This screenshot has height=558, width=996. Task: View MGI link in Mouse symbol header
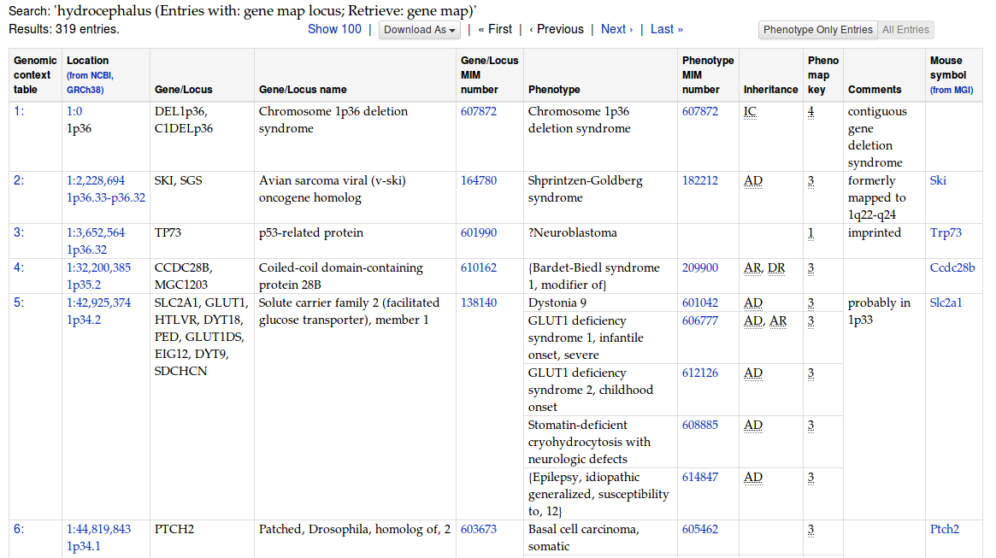pyautogui.click(x=952, y=90)
